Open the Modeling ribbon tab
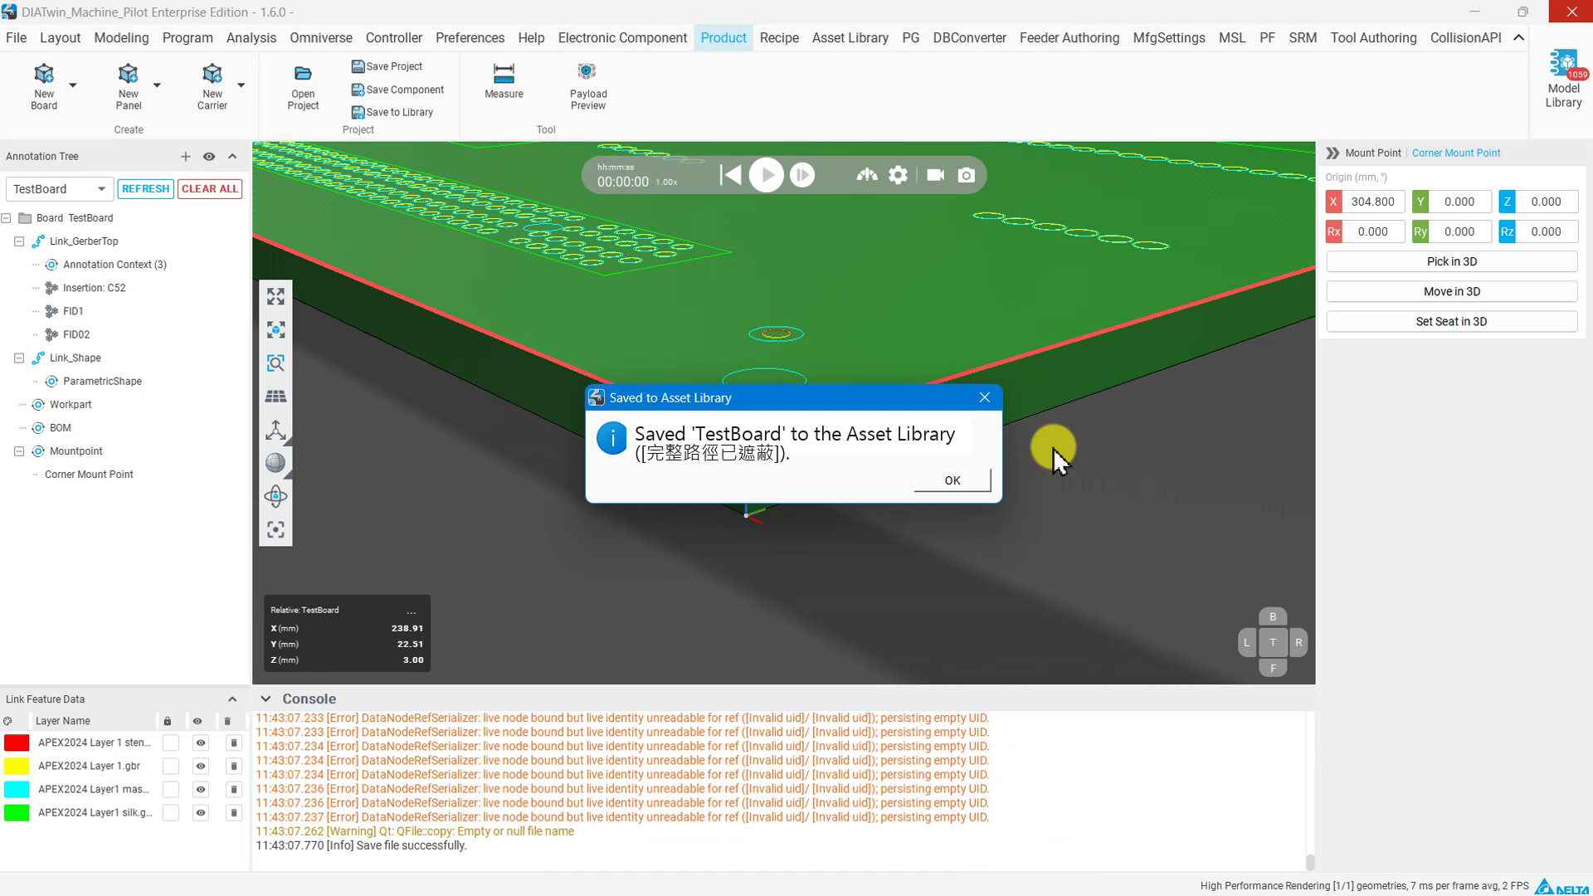Screen dimensions: 1593x896 click(121, 38)
